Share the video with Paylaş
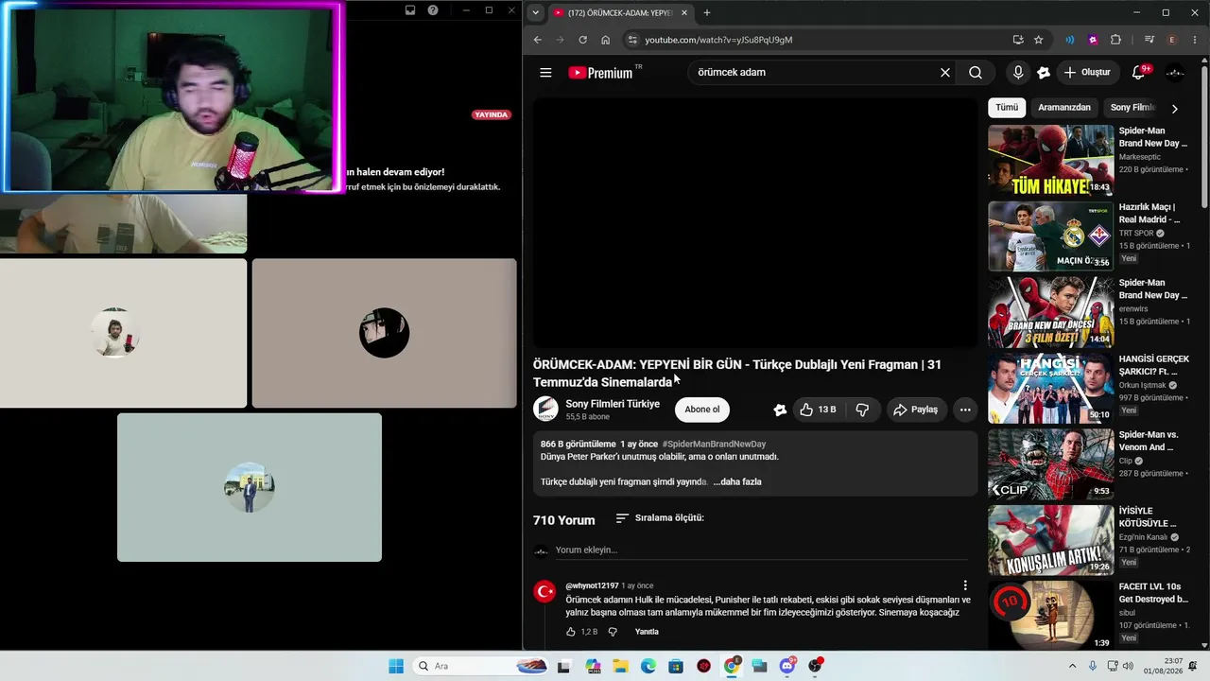This screenshot has width=1210, height=681. [x=916, y=410]
